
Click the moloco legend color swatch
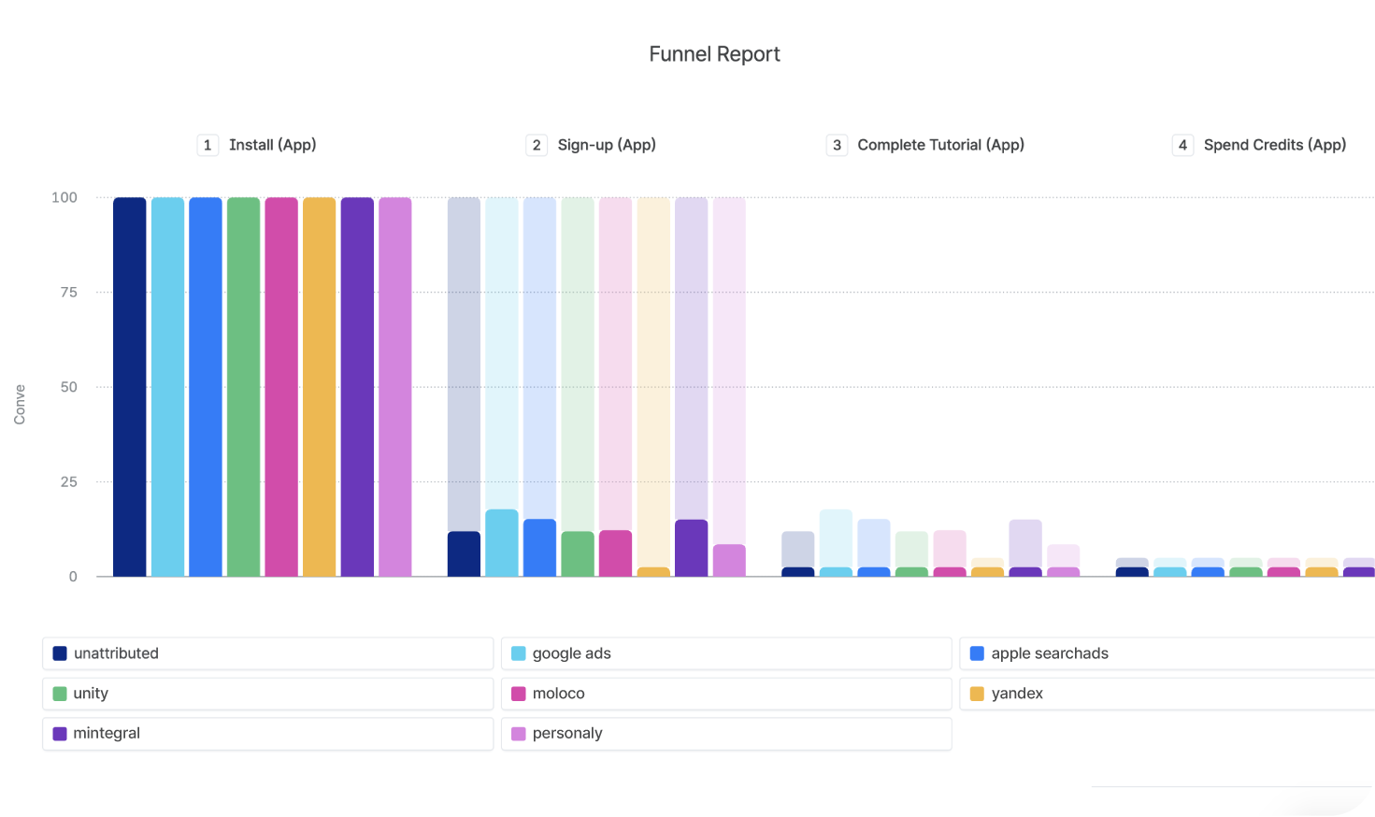519,694
